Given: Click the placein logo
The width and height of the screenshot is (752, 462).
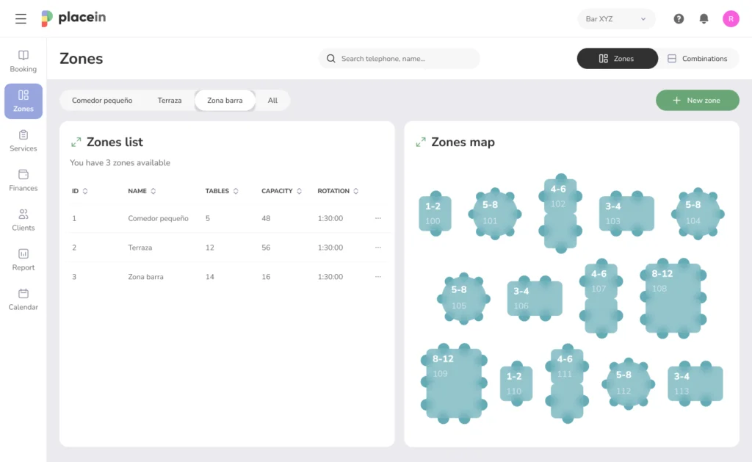Looking at the screenshot, I should pyautogui.click(x=73, y=18).
